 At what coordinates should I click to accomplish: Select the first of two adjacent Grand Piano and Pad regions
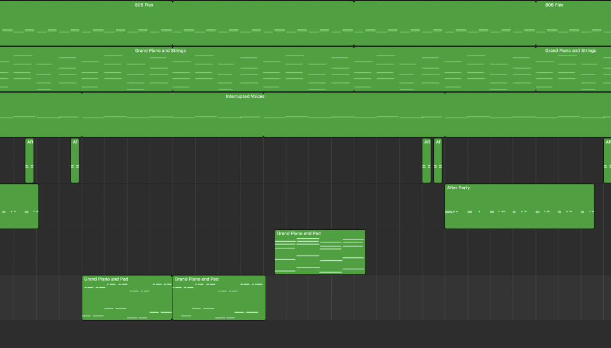(126, 297)
